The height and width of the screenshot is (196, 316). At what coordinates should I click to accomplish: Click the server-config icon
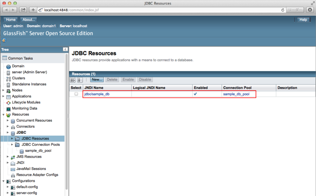pos(13,194)
